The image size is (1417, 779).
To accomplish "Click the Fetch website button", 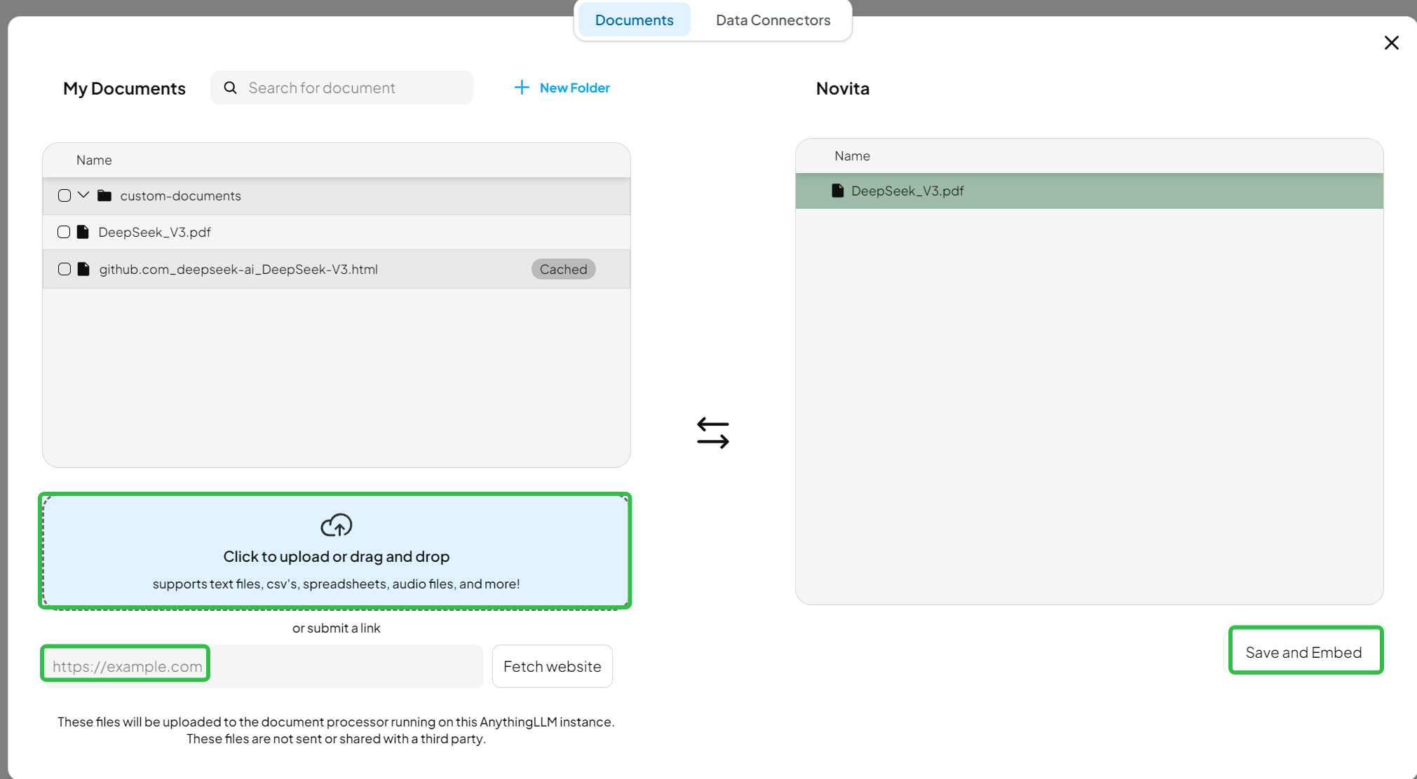I will (552, 666).
